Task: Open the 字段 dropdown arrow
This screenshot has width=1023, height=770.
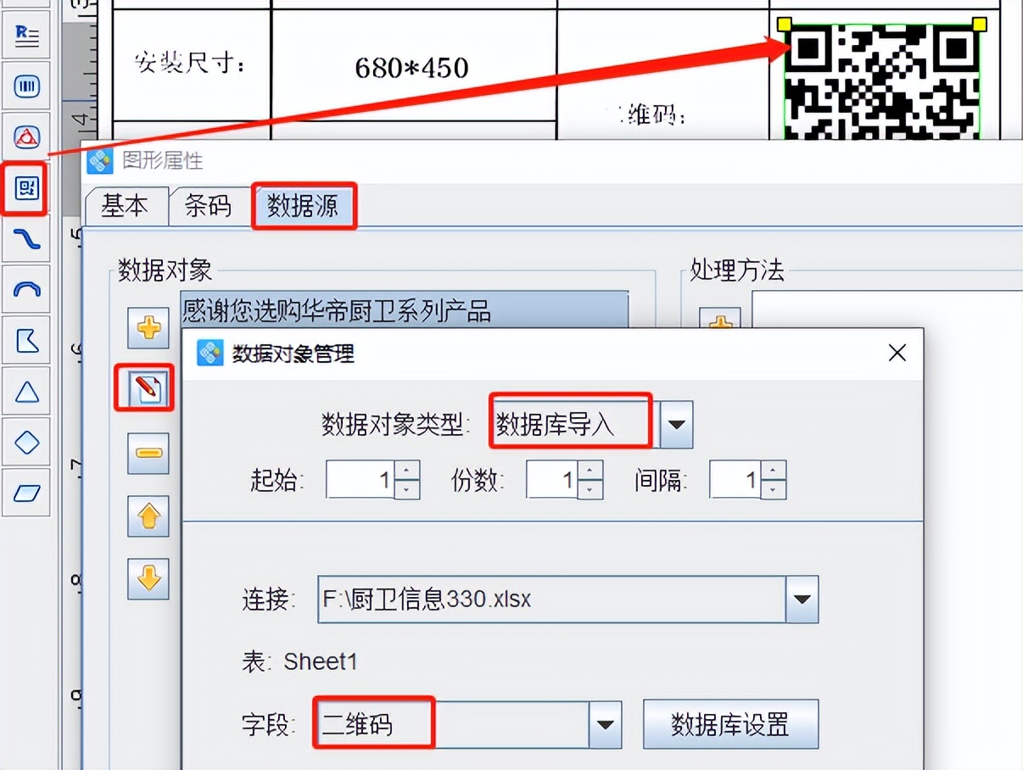Action: coord(605,725)
